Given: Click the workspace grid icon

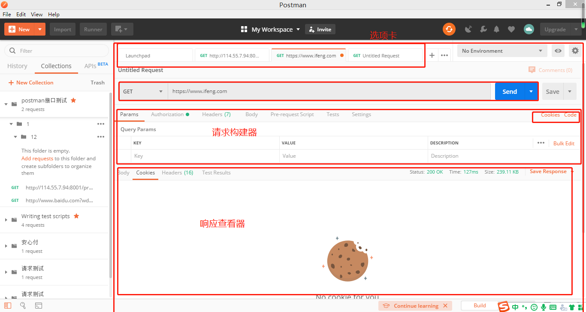Looking at the screenshot, I should click(244, 29).
